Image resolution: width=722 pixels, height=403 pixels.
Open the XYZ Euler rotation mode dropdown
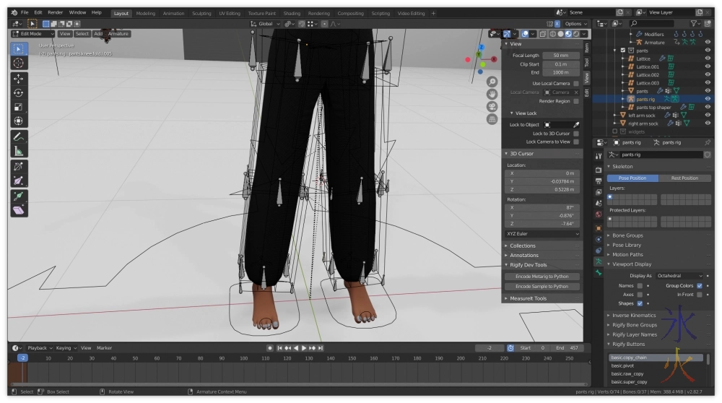tap(542, 234)
